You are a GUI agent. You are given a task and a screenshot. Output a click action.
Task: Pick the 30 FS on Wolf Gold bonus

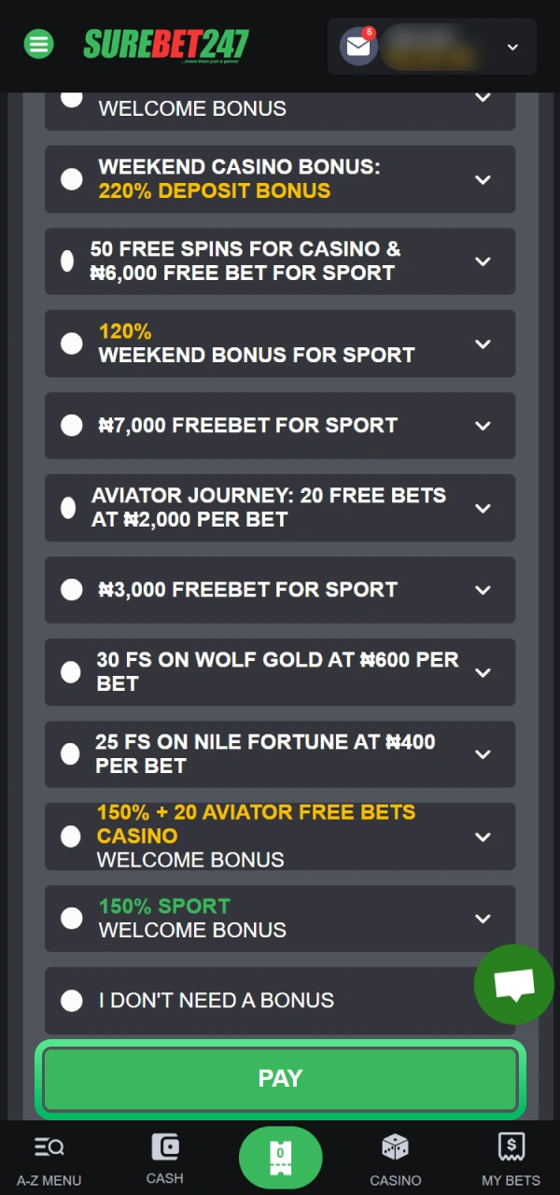[x=70, y=671]
